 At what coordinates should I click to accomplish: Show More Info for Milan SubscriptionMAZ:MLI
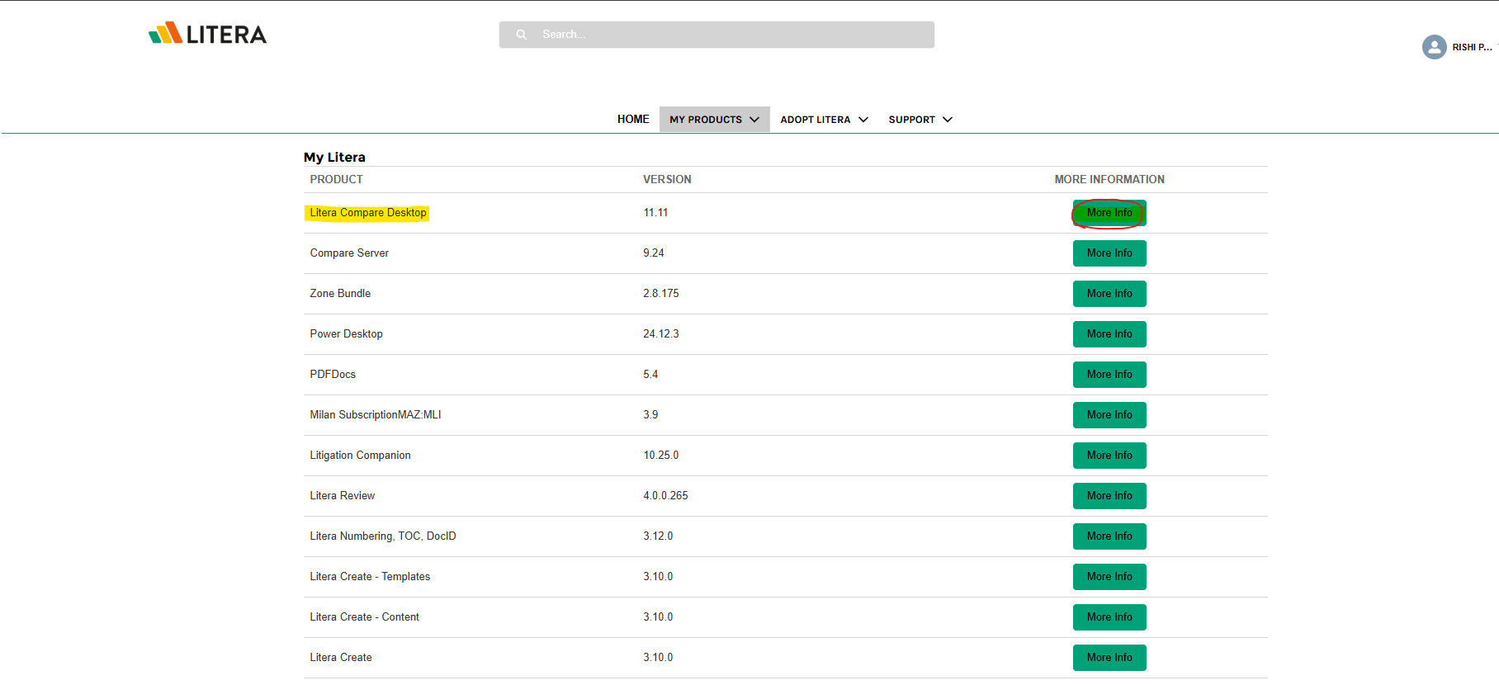pyautogui.click(x=1109, y=415)
